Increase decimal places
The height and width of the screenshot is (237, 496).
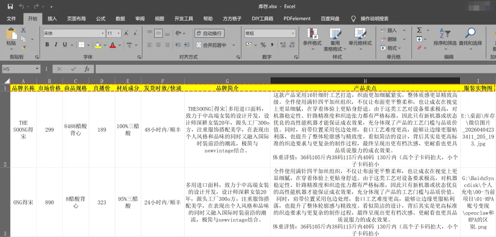283,45
